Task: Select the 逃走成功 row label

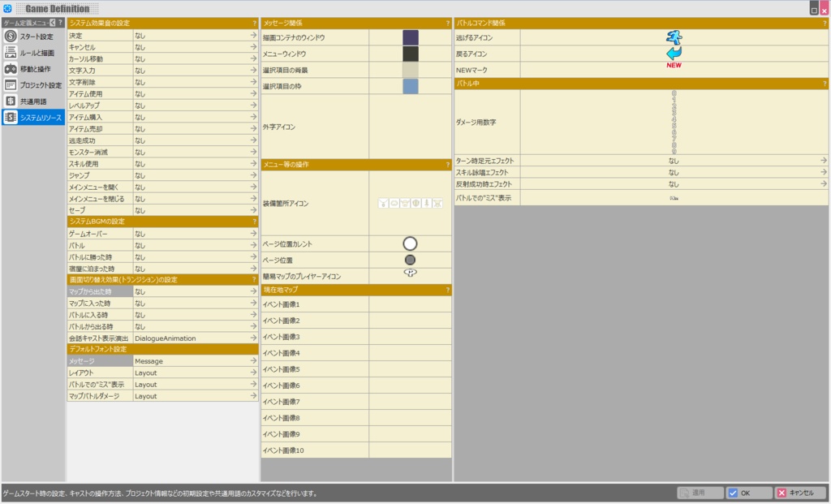Action: click(x=82, y=140)
